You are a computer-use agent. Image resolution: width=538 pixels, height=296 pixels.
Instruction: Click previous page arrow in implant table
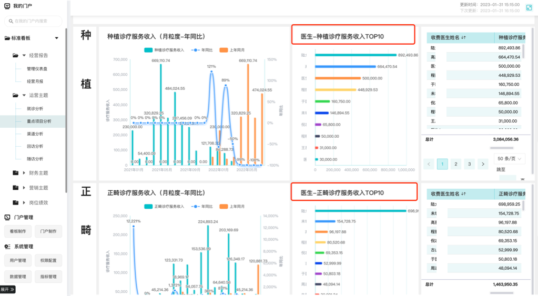429,164
